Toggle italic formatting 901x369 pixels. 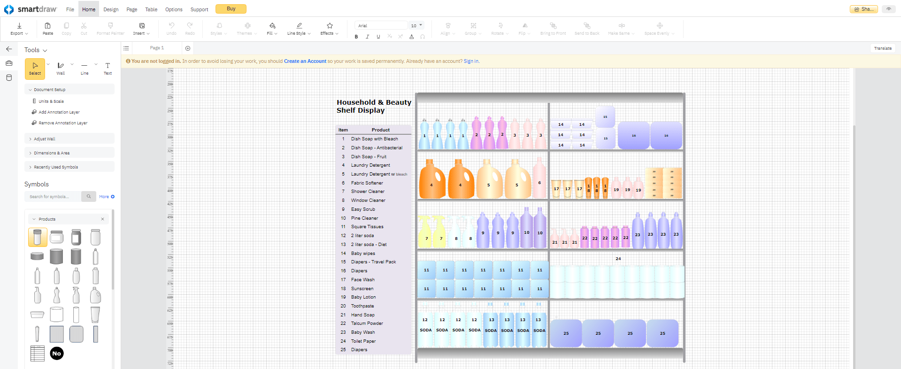click(367, 37)
